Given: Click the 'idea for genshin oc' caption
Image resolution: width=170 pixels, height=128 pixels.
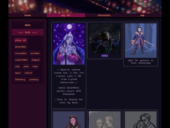Looking at the screenshot, I should 141,62.
